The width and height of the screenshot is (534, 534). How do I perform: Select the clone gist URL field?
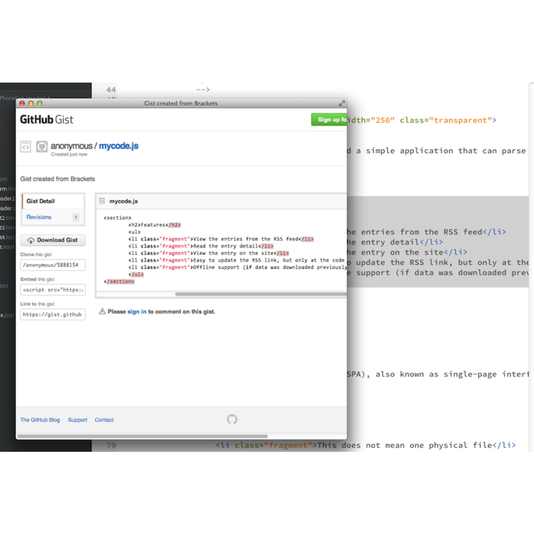(53, 265)
